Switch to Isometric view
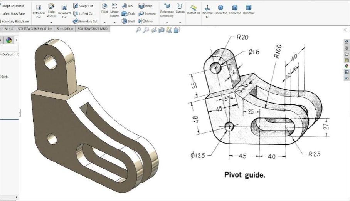The height and width of the screenshot is (201, 350). (x=220, y=9)
